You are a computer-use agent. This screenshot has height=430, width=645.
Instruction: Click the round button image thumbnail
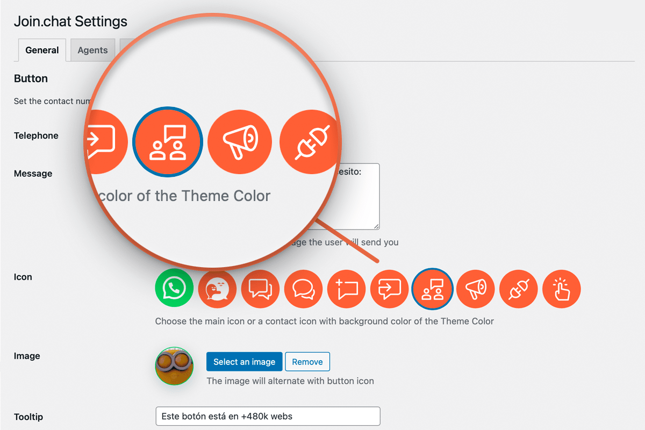pos(175,366)
